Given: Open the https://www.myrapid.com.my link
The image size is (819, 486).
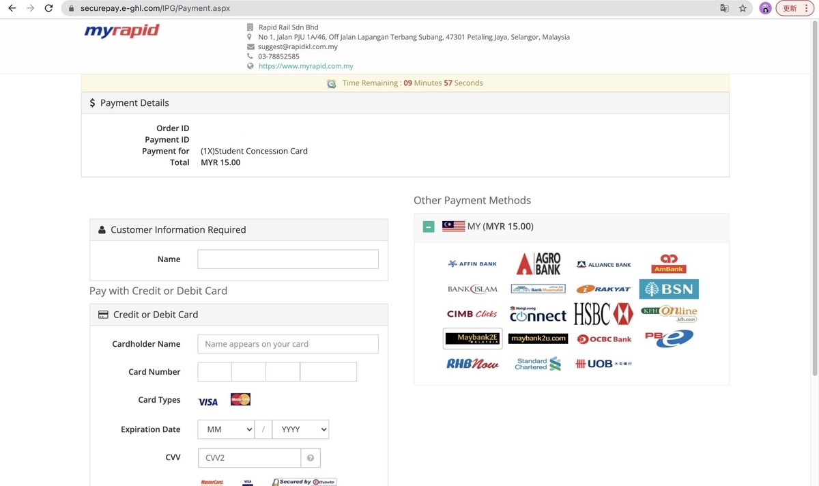Looking at the screenshot, I should coord(306,66).
